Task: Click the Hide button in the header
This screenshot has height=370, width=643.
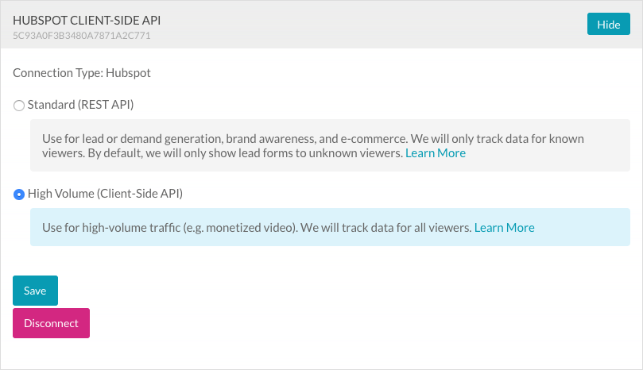Action: (x=608, y=25)
